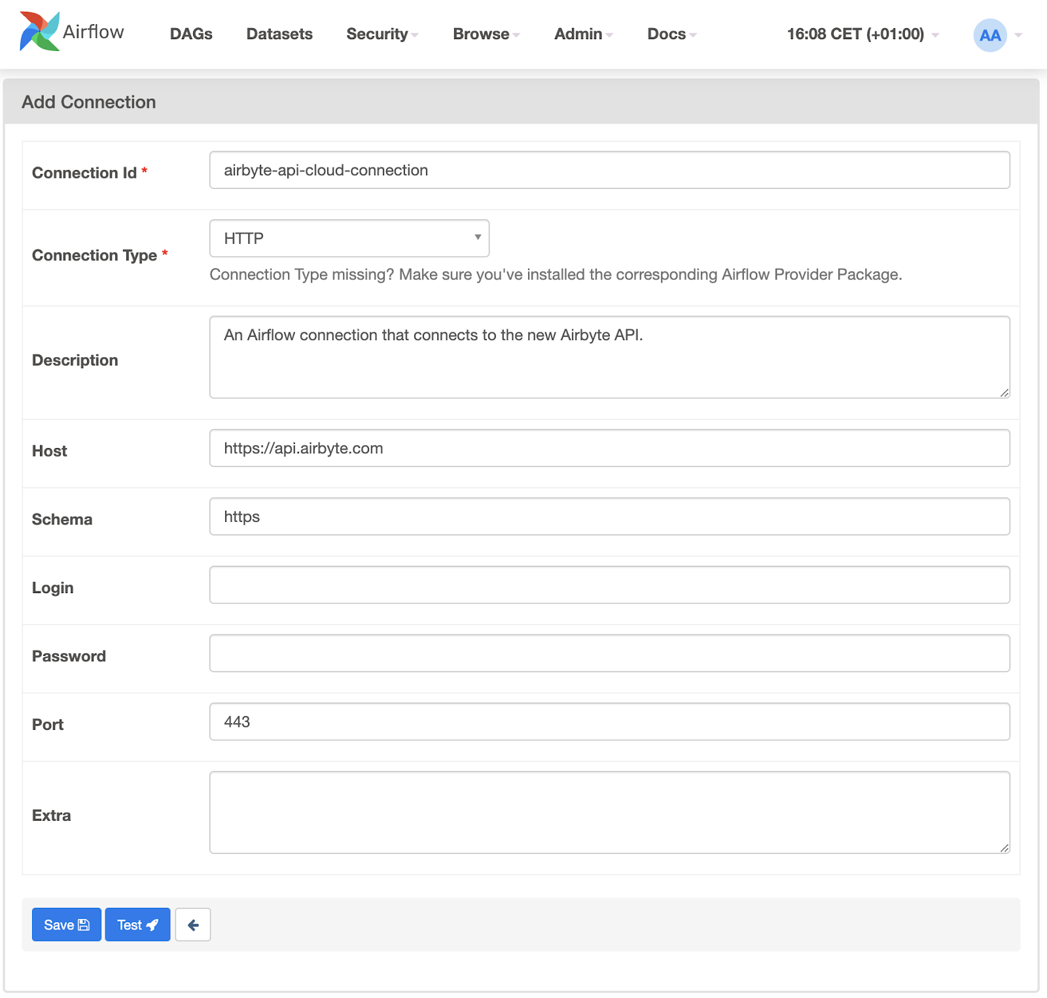This screenshot has height=998, width=1047.
Task: Click the Add Connection heading
Action: point(89,102)
